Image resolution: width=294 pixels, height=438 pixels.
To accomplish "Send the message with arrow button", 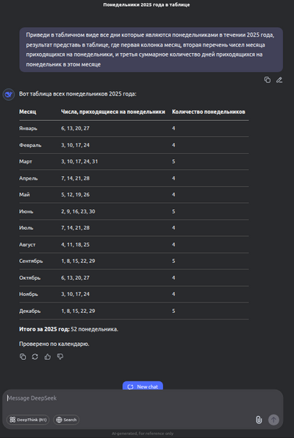I will (273, 420).
